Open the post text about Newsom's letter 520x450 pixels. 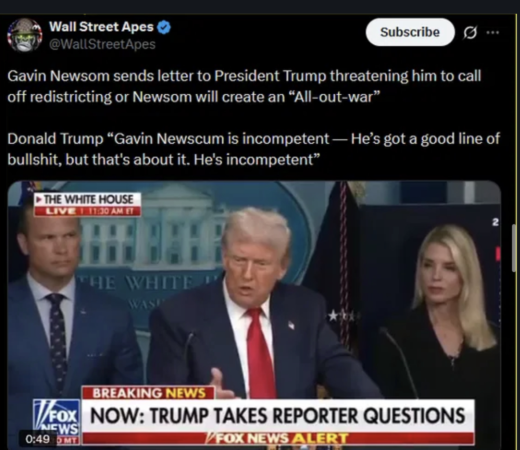tap(244, 86)
